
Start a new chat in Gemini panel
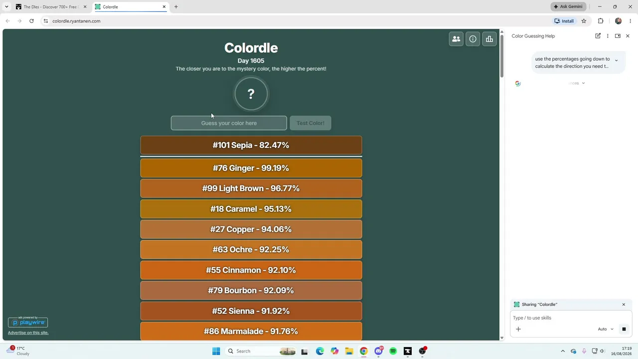(598, 36)
